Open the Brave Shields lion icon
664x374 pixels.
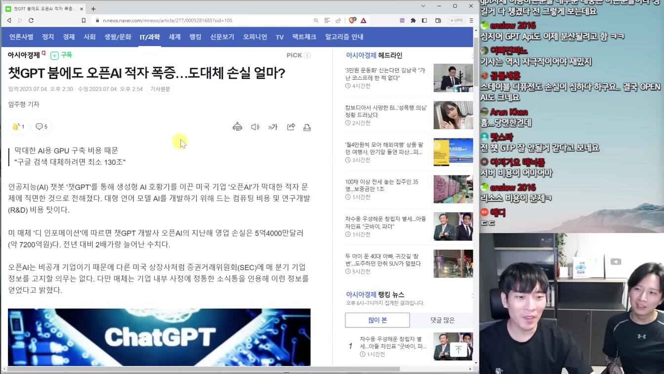(x=352, y=20)
